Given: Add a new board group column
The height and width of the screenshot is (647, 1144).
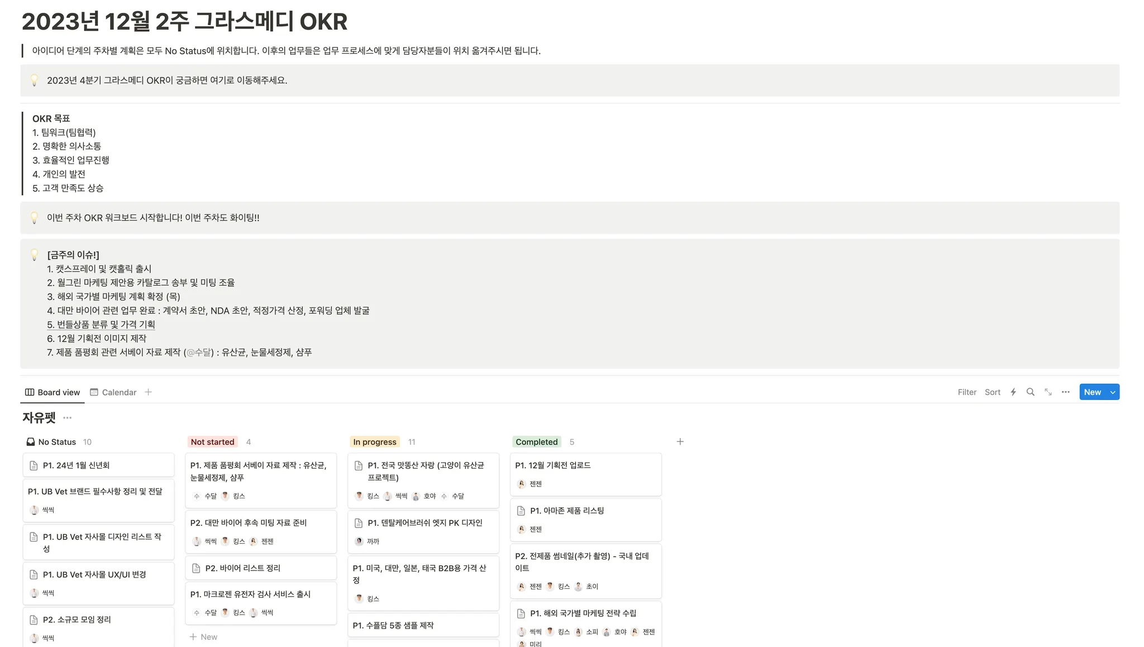Looking at the screenshot, I should point(680,442).
